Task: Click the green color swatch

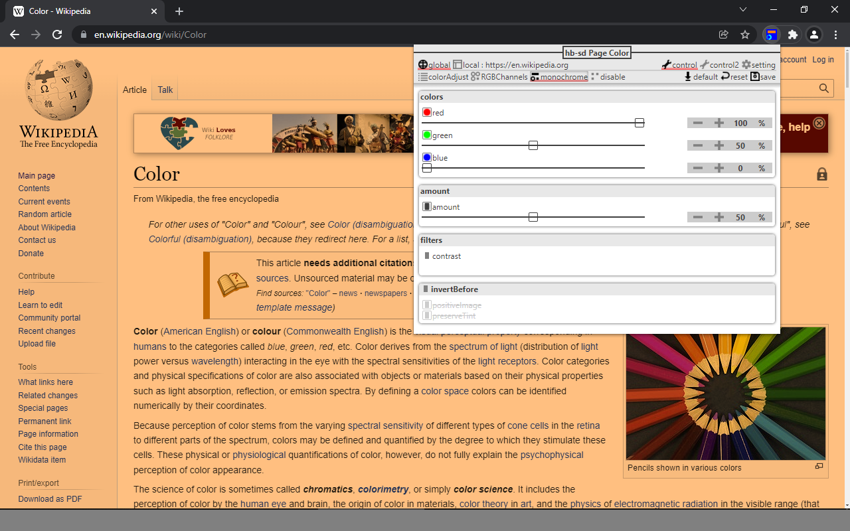Action: (x=427, y=135)
